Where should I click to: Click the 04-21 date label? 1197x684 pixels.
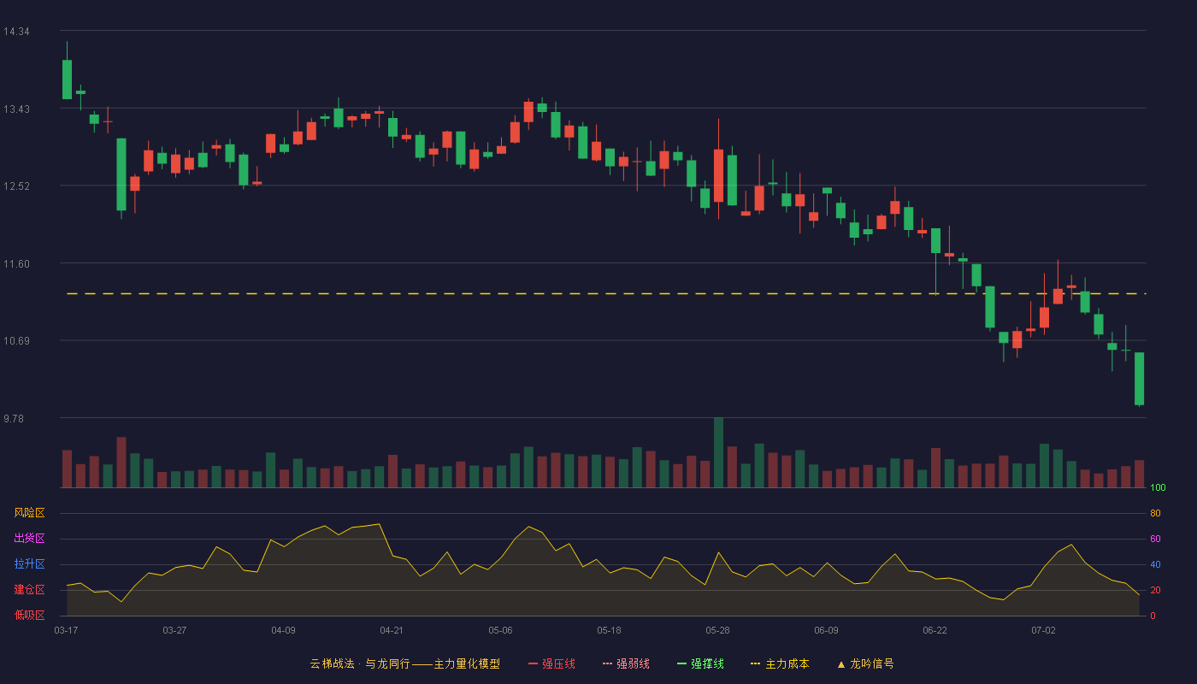392,630
